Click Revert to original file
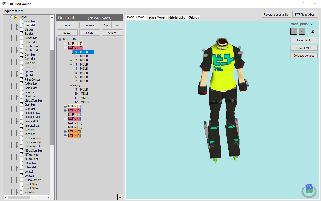321x201 pixels. point(276,15)
